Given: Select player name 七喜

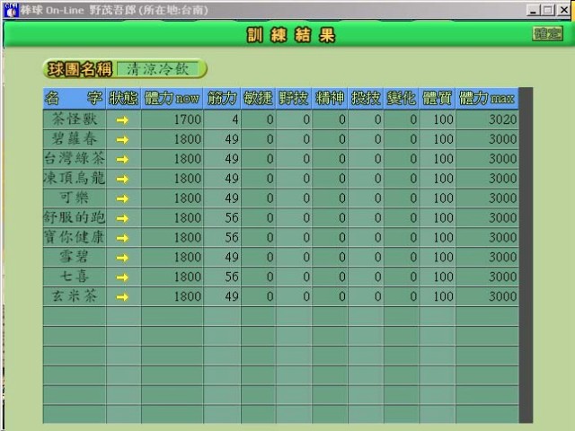Looking at the screenshot, I should pyautogui.click(x=74, y=277).
